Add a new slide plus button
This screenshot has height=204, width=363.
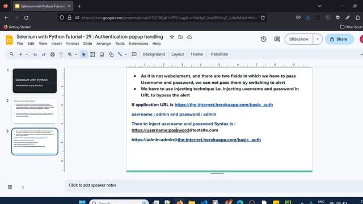[20, 54]
